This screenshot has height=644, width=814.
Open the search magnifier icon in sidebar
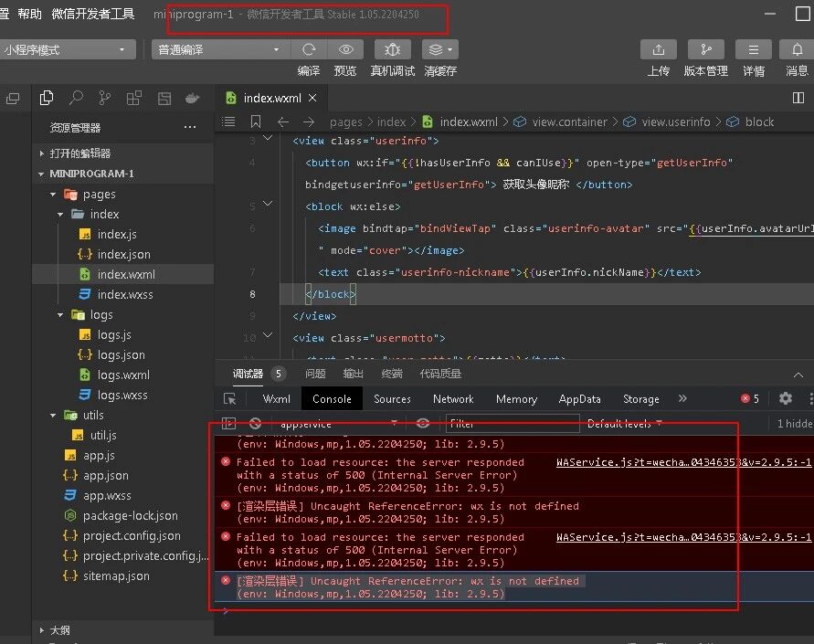click(x=76, y=98)
